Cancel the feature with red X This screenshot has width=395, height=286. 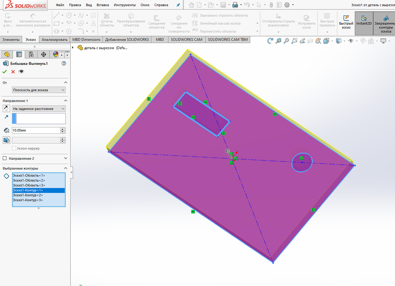(x=13, y=72)
